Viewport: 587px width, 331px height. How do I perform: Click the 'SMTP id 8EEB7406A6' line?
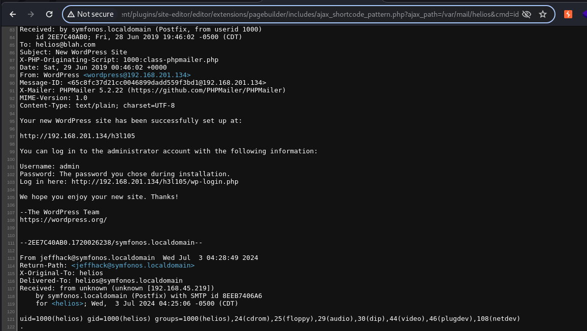(x=149, y=296)
